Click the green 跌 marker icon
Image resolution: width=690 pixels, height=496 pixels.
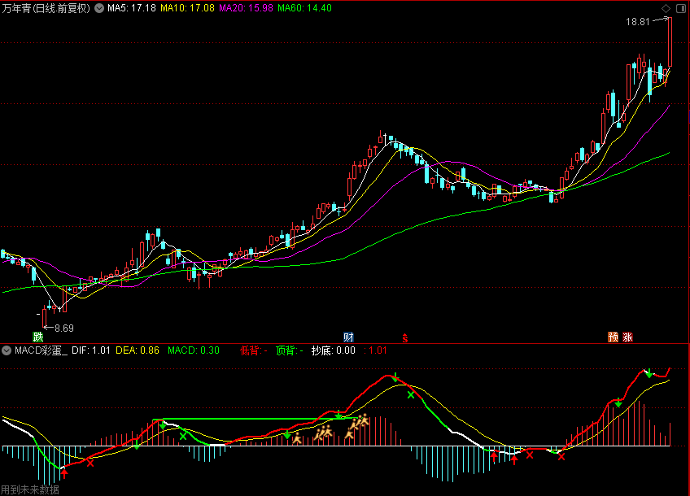point(37,337)
